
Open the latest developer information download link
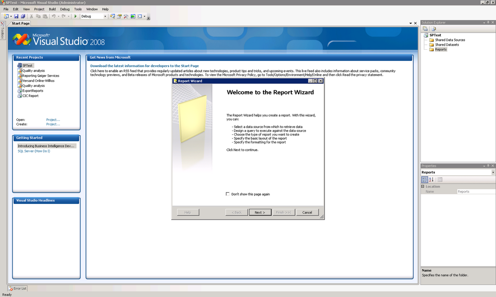coord(144,66)
